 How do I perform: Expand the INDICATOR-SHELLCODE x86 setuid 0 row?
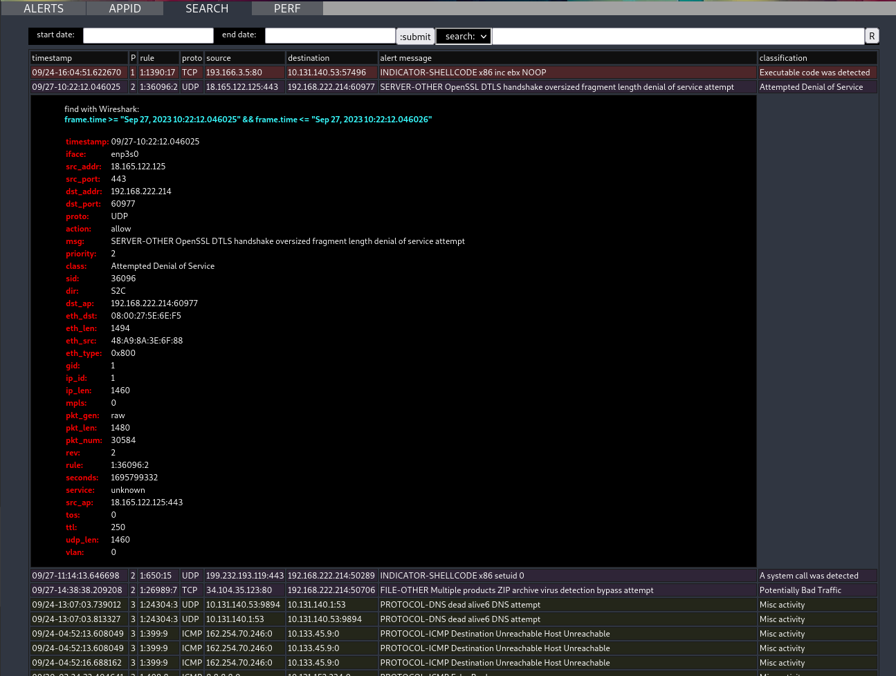point(454,576)
